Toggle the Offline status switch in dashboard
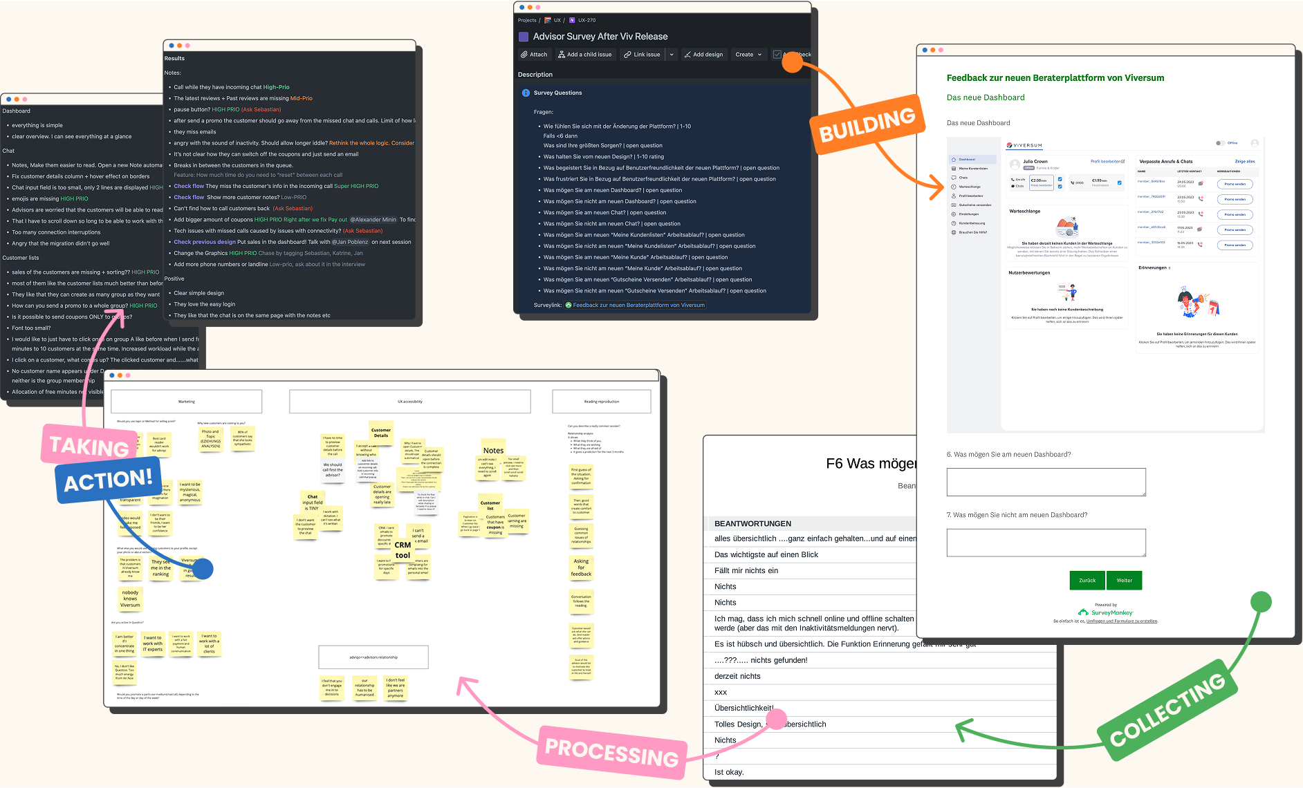This screenshot has height=788, width=1303. coord(1221,143)
